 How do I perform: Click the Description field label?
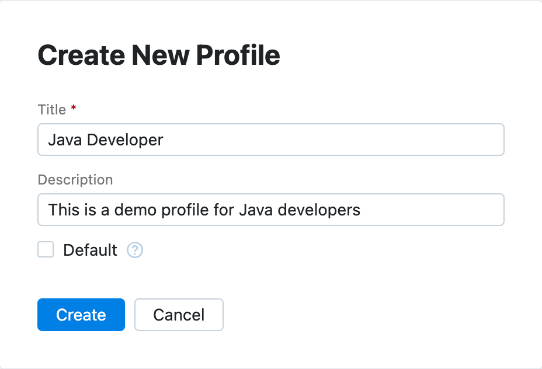pos(75,180)
